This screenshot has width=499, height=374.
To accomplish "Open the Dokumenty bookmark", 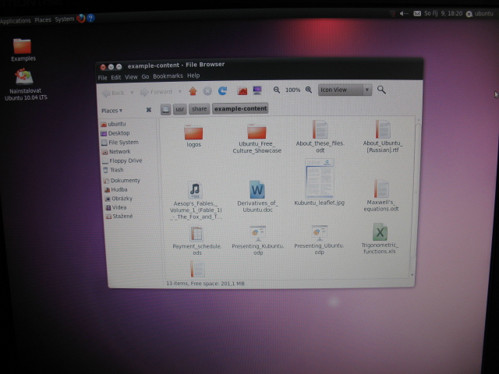I will point(122,181).
